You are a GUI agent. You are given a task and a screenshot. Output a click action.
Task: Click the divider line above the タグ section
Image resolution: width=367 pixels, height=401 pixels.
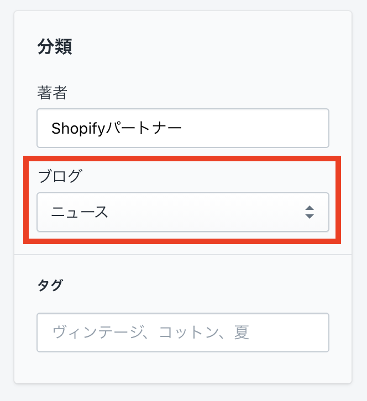[182, 255]
